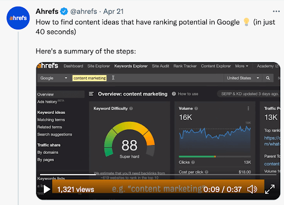284x205 pixels.
Task: Open the Google search engine dropdown
Action: (54, 78)
